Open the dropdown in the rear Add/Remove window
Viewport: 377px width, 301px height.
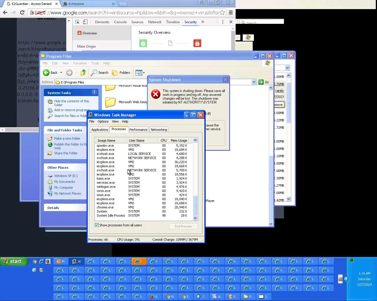pyautogui.click(x=287, y=68)
